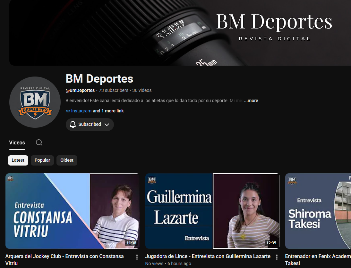Click the @BmDeportes handle
Viewport: 351px width, 268px height.
pos(80,90)
